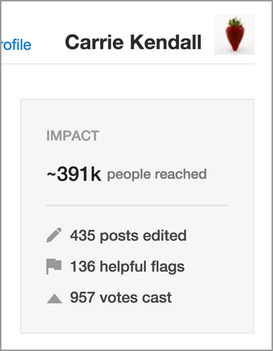Viewport: 273px width, 351px height.
Task: Click the divider line under people reached
Action: point(137,205)
